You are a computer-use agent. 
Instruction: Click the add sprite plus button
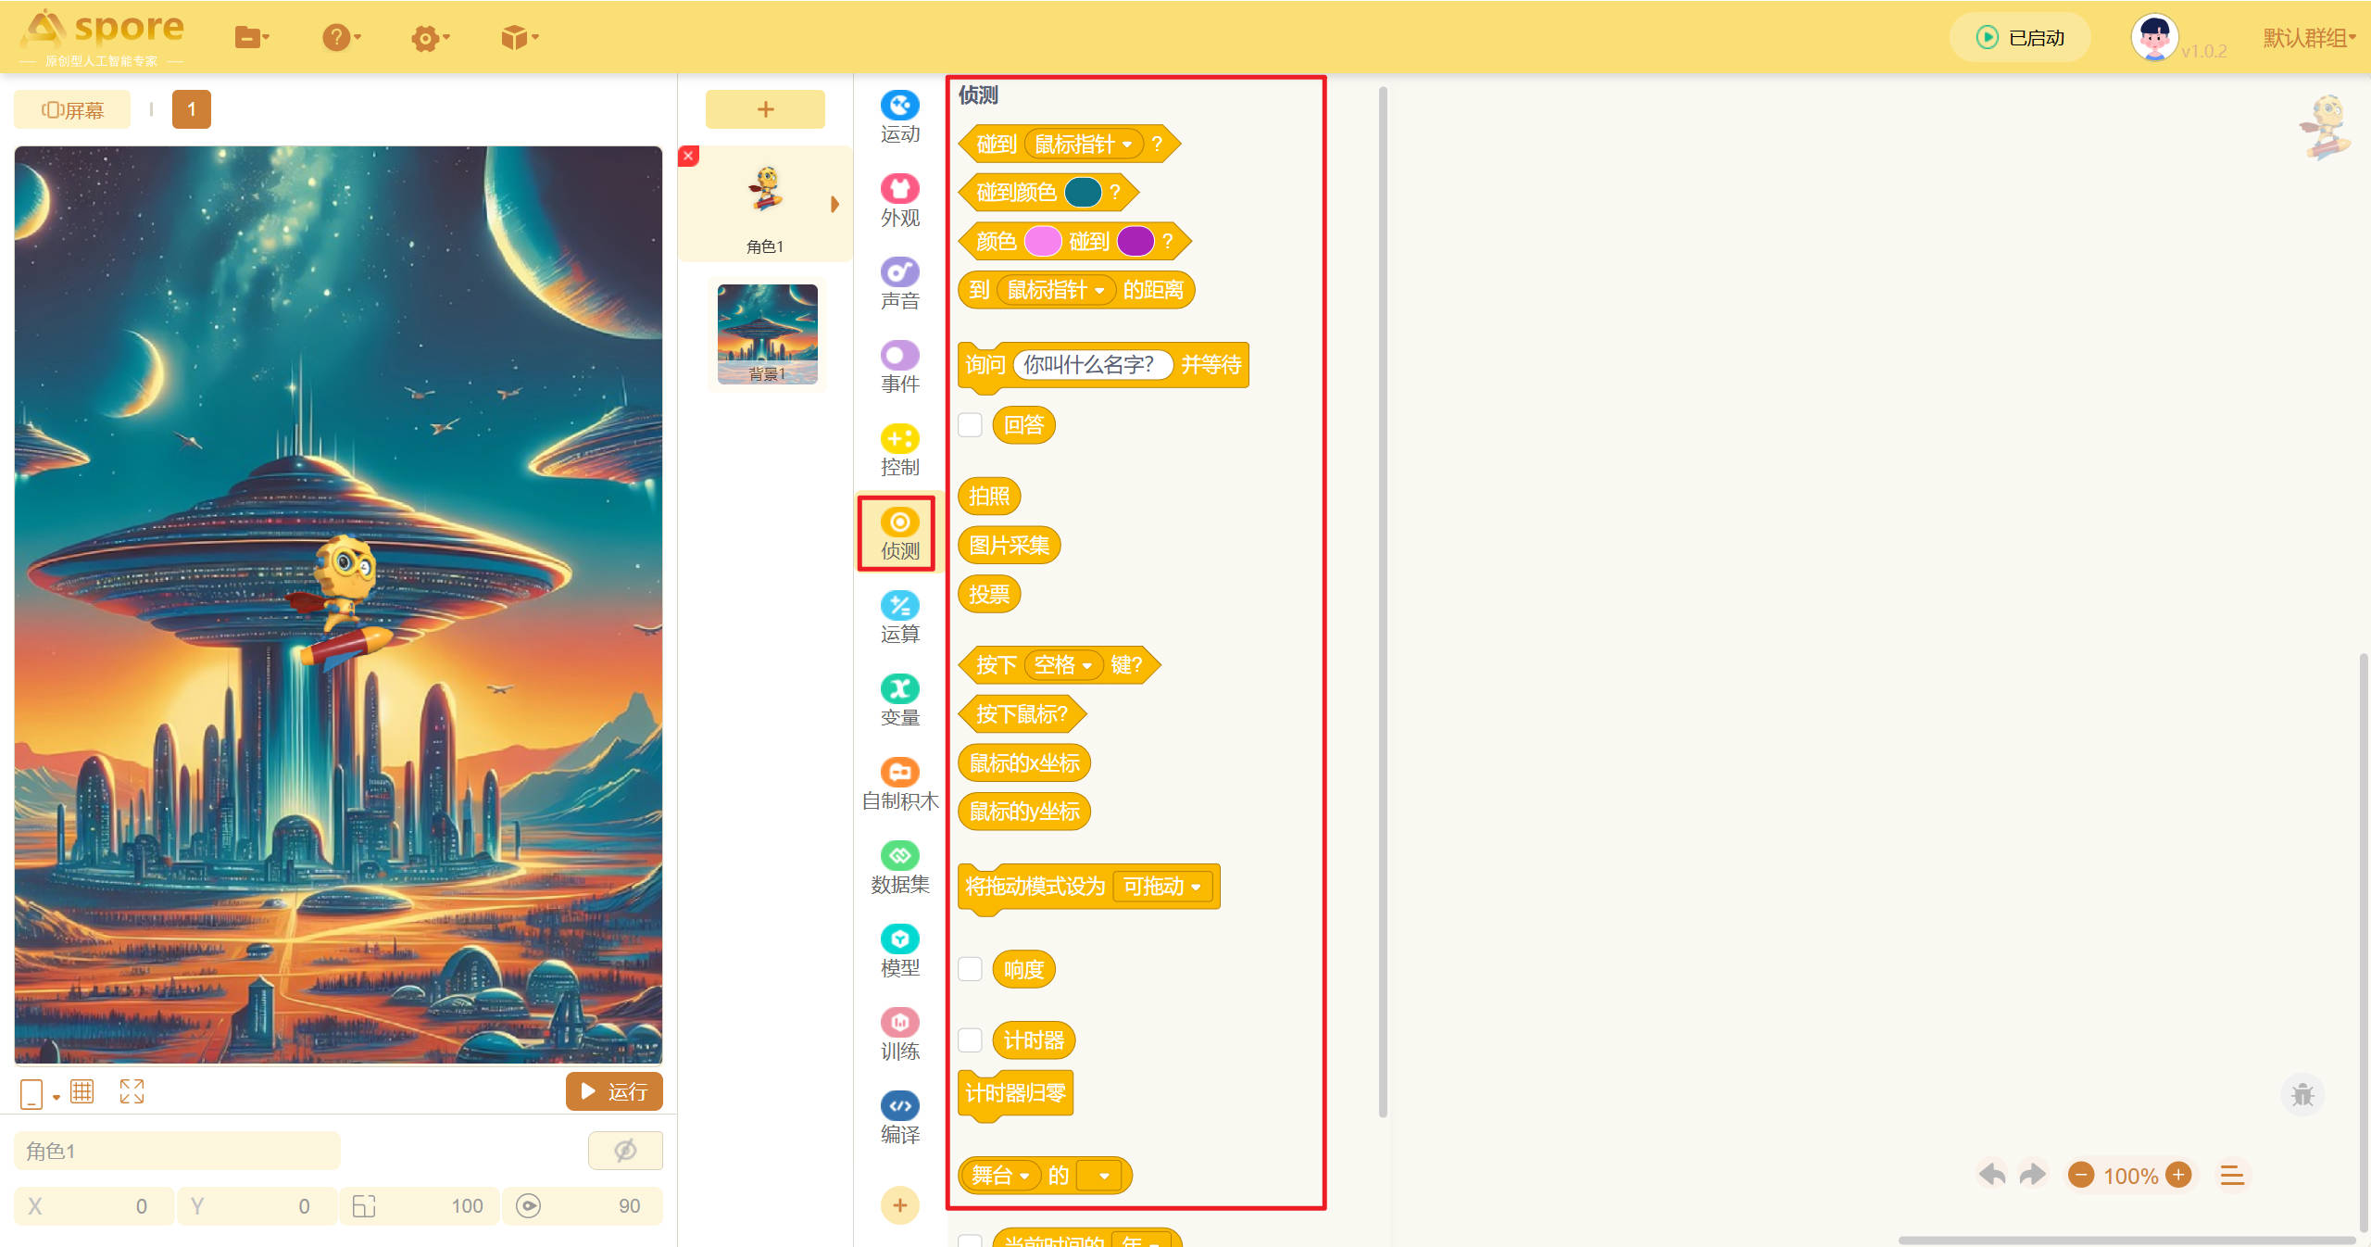point(765,109)
